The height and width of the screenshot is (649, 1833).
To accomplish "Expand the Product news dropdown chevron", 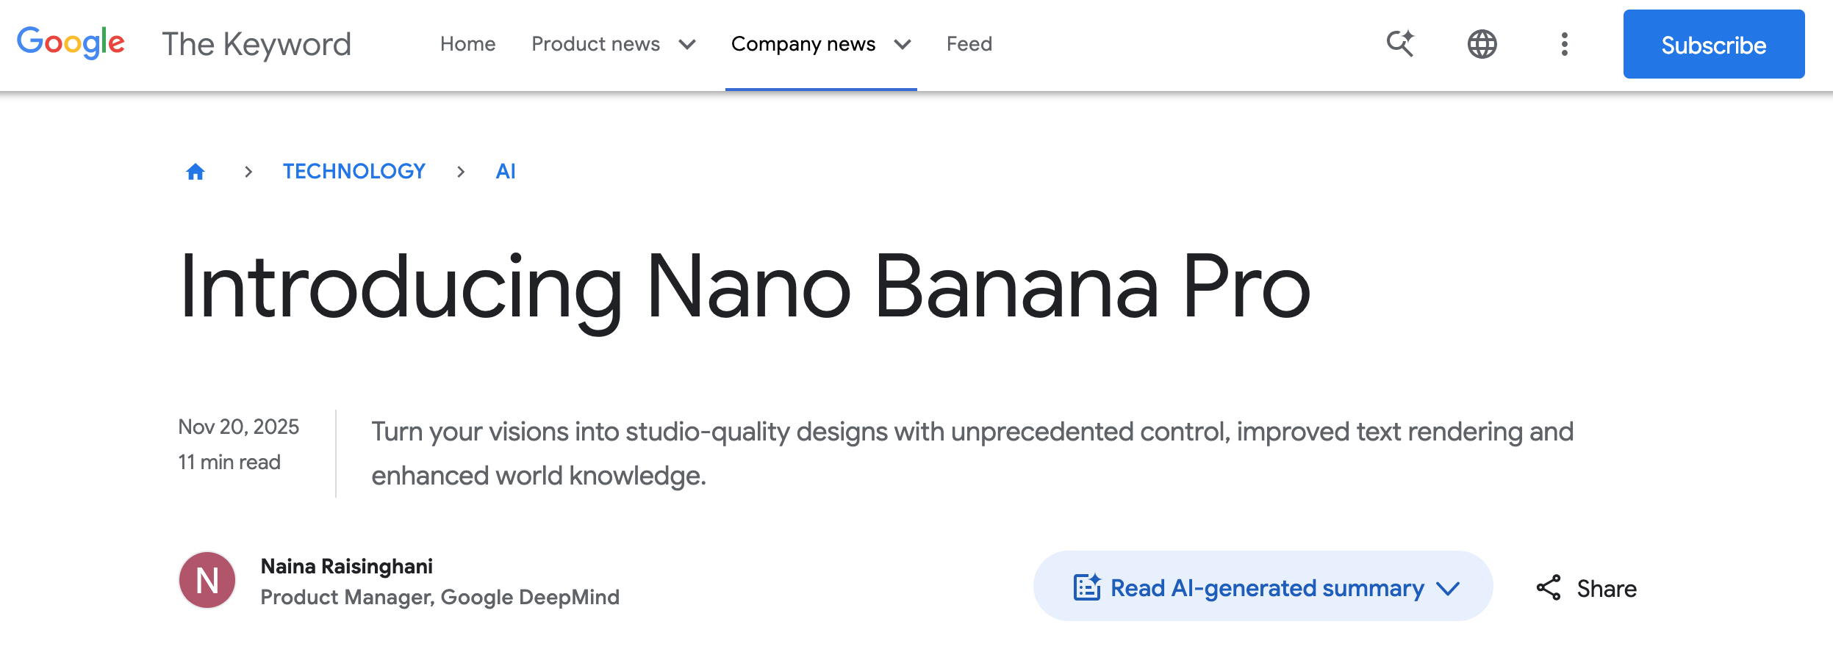I will [689, 45].
